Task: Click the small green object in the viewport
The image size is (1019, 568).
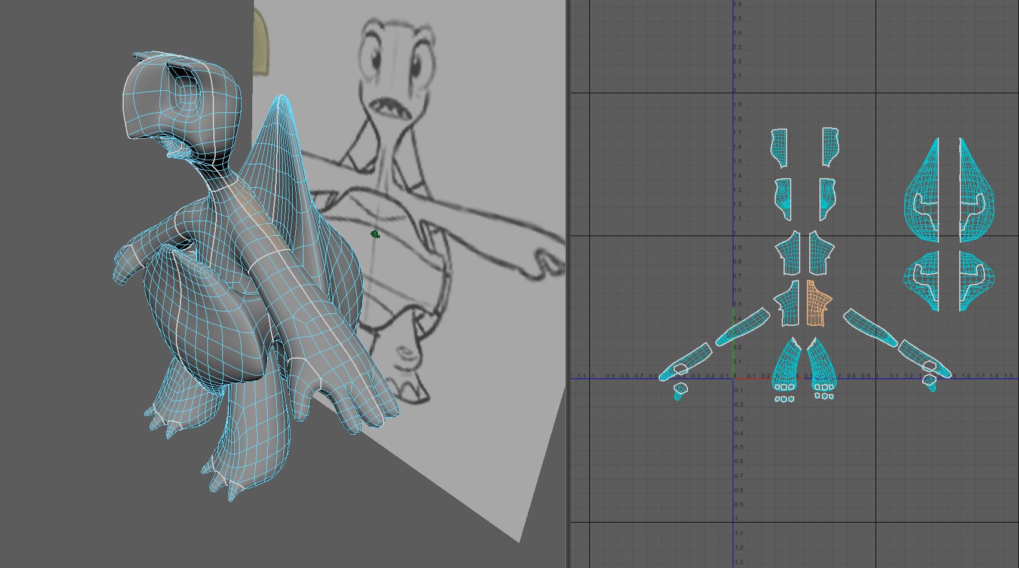Action: click(375, 234)
